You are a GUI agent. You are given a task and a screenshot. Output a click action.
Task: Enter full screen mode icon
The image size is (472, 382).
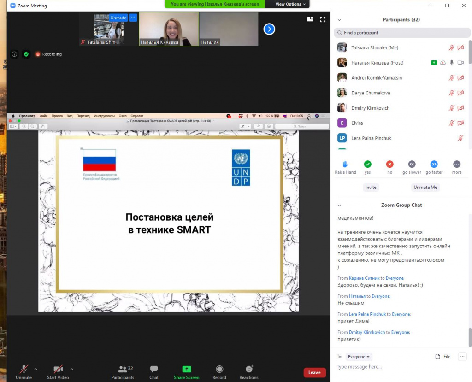[x=323, y=19]
